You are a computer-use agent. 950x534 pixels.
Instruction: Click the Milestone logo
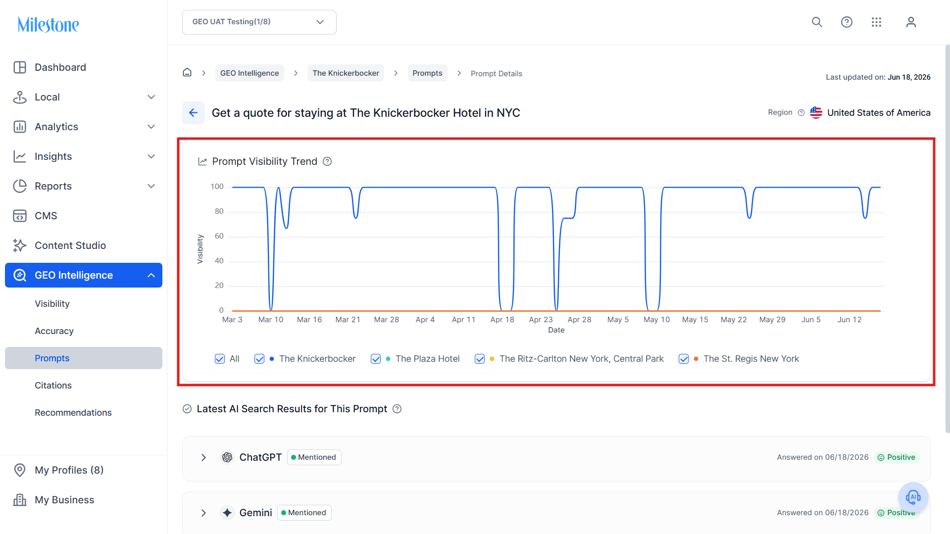coord(48,24)
